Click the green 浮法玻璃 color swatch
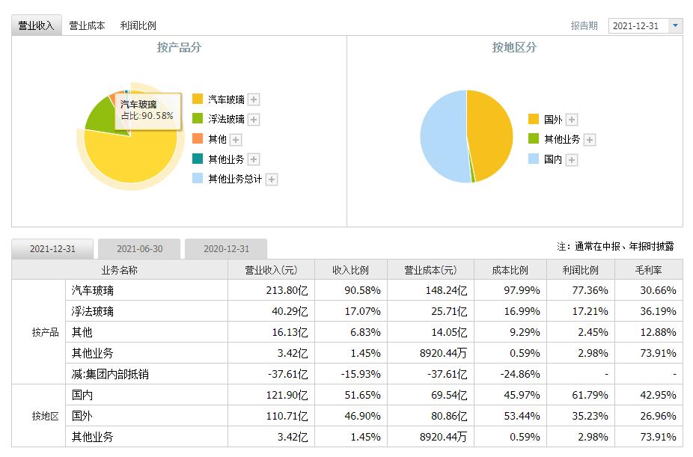693x457 pixels. point(198,118)
